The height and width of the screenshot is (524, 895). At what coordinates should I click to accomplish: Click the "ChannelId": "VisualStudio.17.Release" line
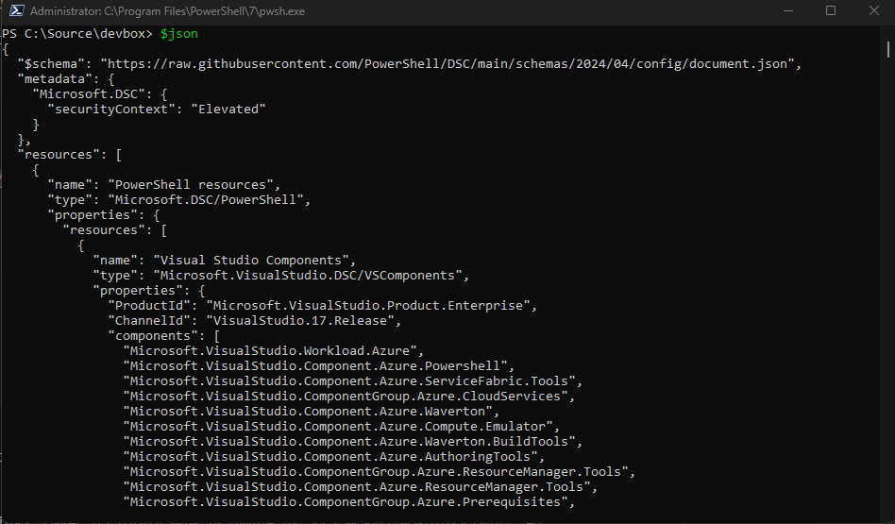(x=255, y=321)
